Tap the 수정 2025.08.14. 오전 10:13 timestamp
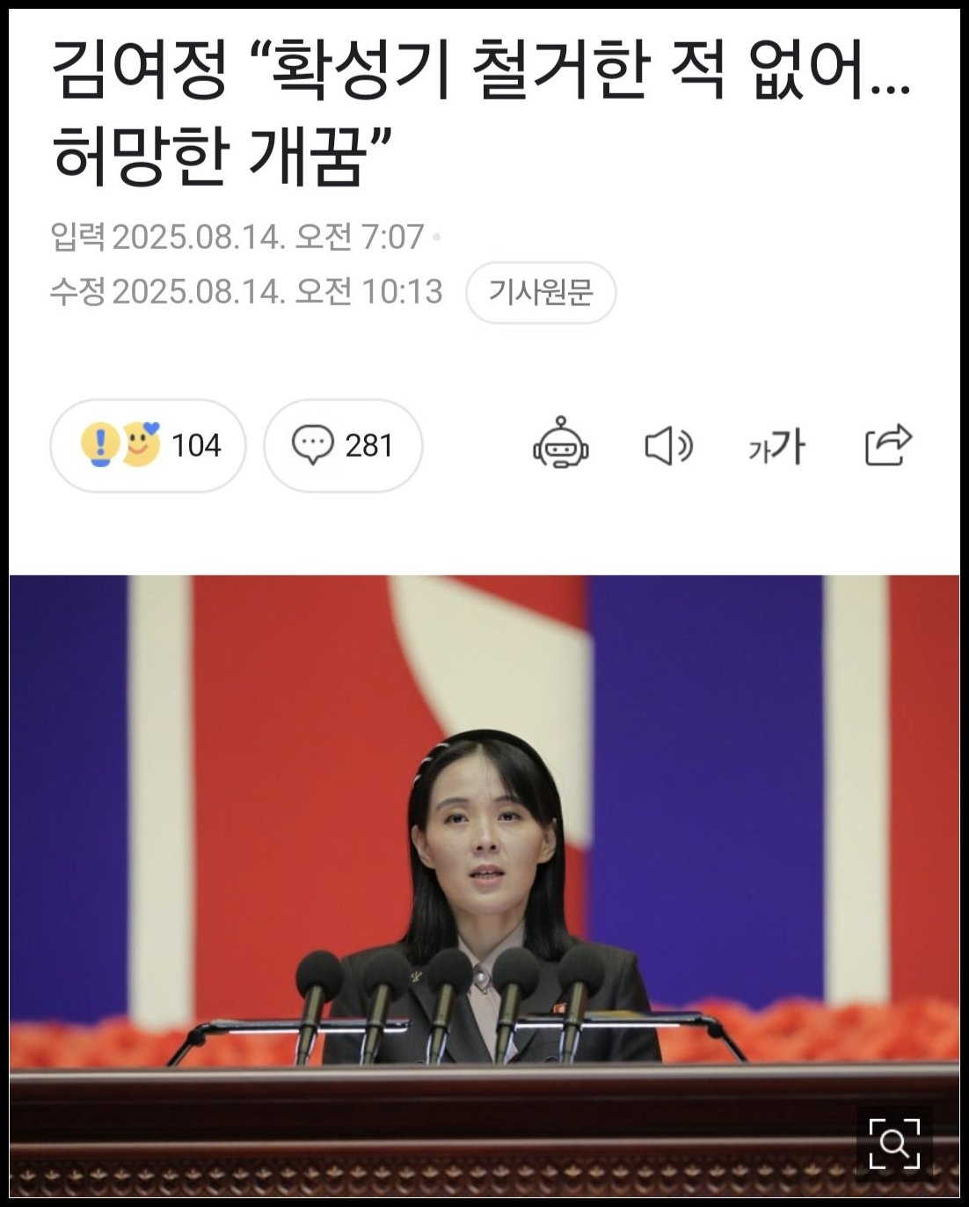This screenshot has width=969, height=1207. [x=246, y=291]
